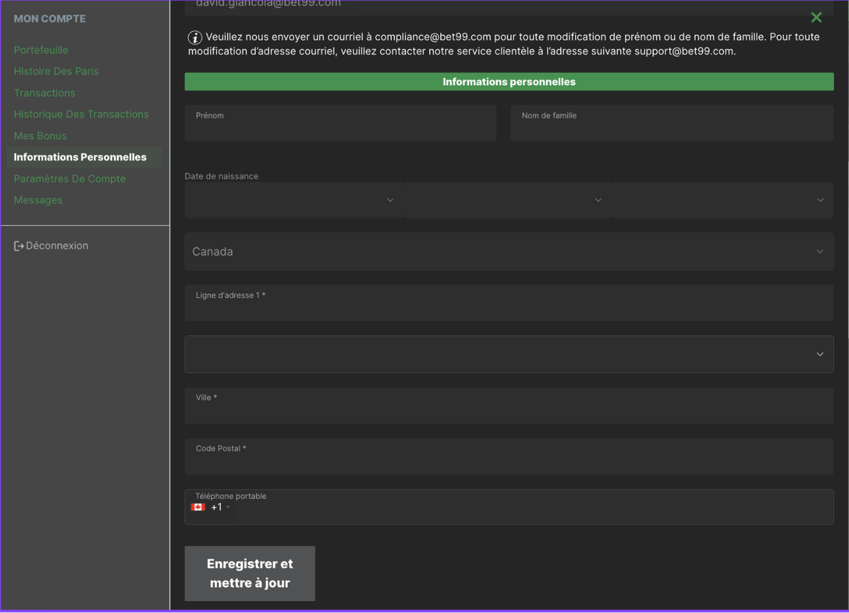Open the +1 phone code dropdown
849x613 pixels.
tap(218, 507)
